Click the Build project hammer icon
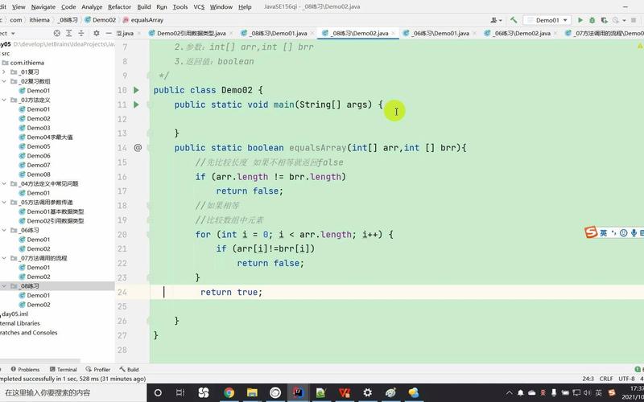The image size is (644, 402). [x=514, y=19]
